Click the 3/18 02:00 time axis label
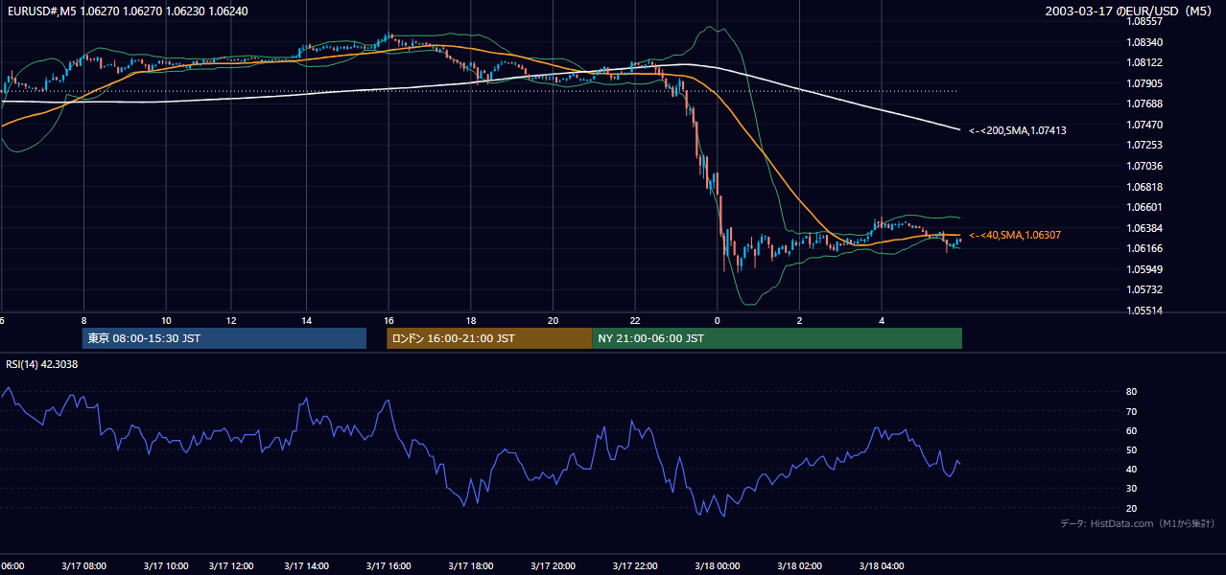Screen dimensions: 1226x575 click(x=799, y=566)
